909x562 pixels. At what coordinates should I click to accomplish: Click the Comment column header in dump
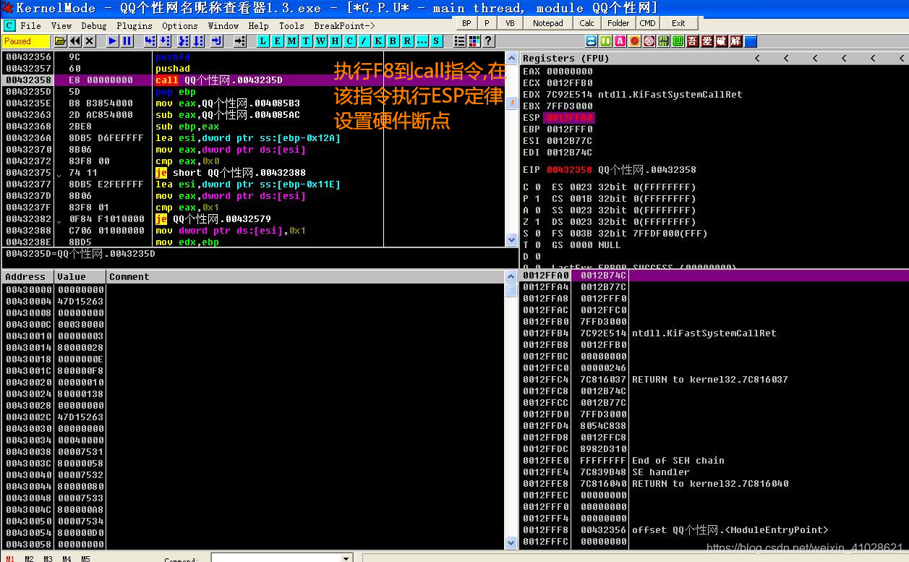pos(306,276)
